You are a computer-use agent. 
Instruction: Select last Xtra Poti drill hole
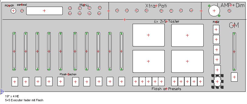click(191, 11)
